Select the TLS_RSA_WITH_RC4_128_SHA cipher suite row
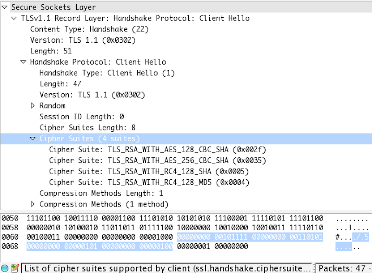 click(149, 171)
